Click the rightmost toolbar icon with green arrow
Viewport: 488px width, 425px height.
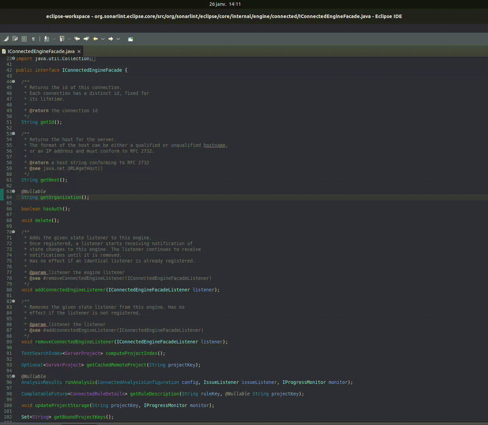click(130, 39)
